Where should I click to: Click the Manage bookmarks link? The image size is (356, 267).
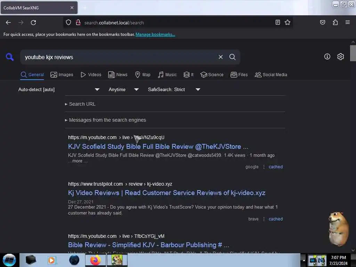(155, 34)
